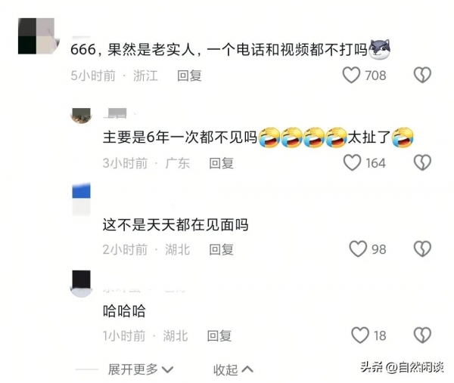Open avatar of the 广东 commenter
This screenshot has width=454, height=383.
(x=82, y=116)
